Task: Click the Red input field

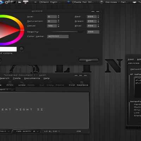Action: click(x=92, y=17)
